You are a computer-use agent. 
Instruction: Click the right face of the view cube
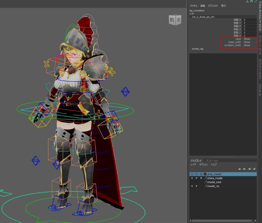tap(178, 20)
